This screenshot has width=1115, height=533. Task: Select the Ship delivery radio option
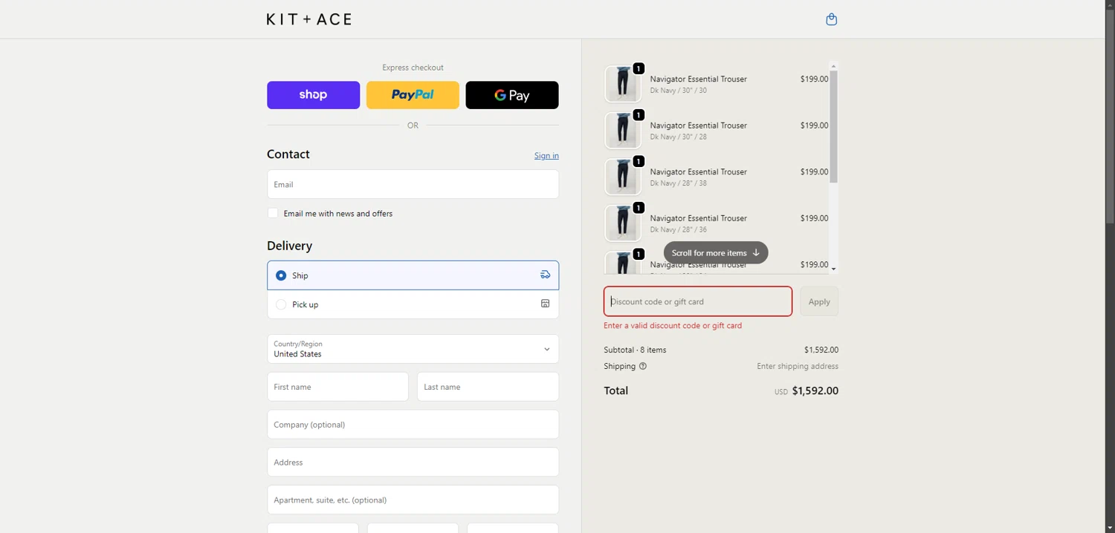click(x=281, y=275)
